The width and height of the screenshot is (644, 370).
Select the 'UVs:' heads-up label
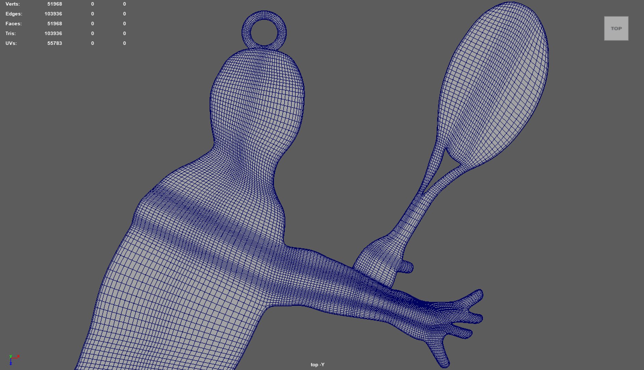click(x=11, y=43)
